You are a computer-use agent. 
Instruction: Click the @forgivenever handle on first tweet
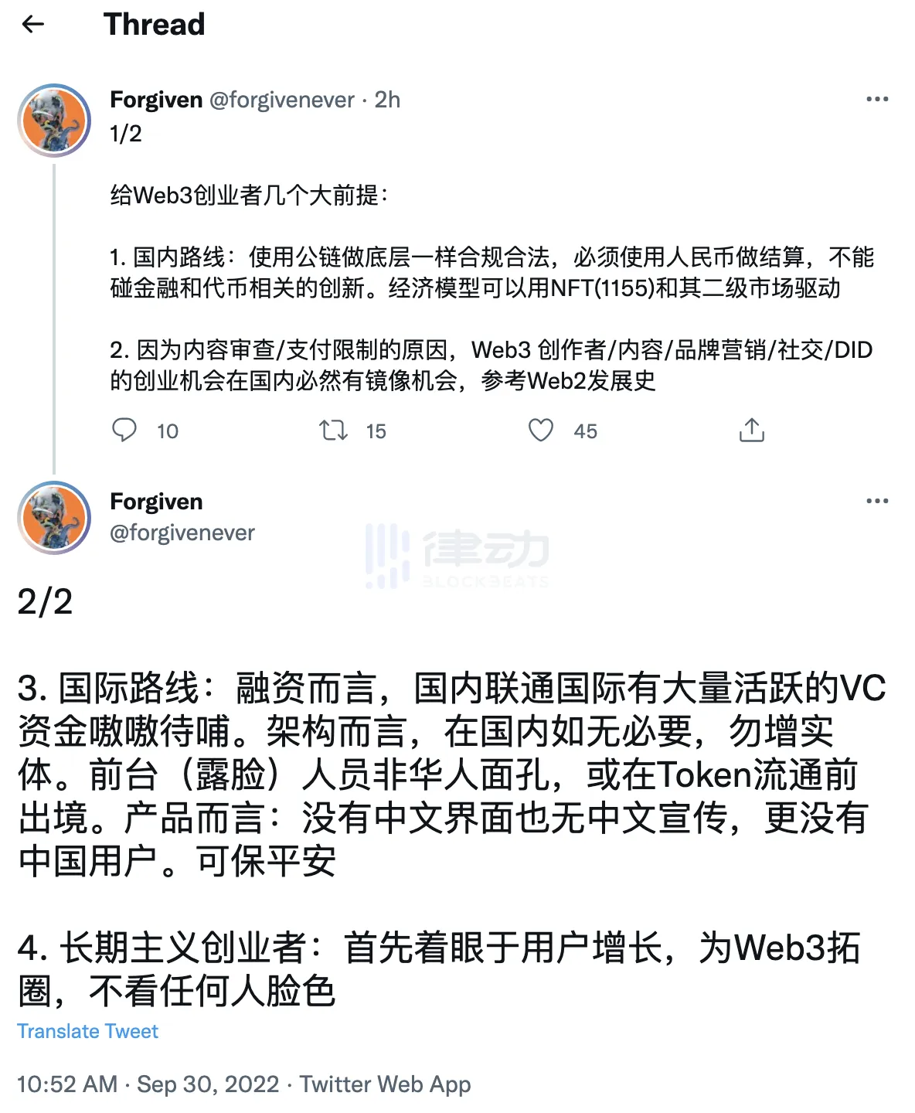click(282, 100)
